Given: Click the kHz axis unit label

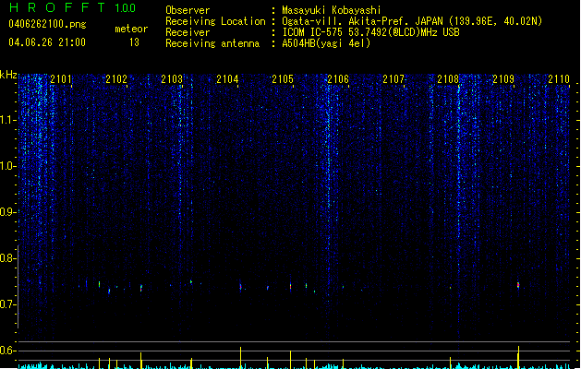Looking at the screenshot, I should pos(8,75).
